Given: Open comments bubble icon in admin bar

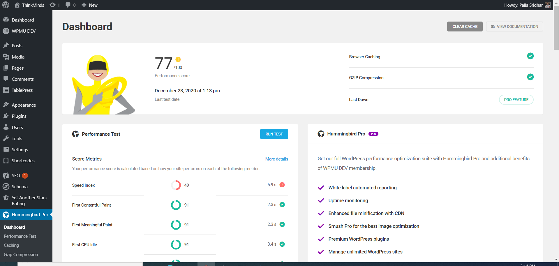Looking at the screenshot, I should click(x=68, y=5).
